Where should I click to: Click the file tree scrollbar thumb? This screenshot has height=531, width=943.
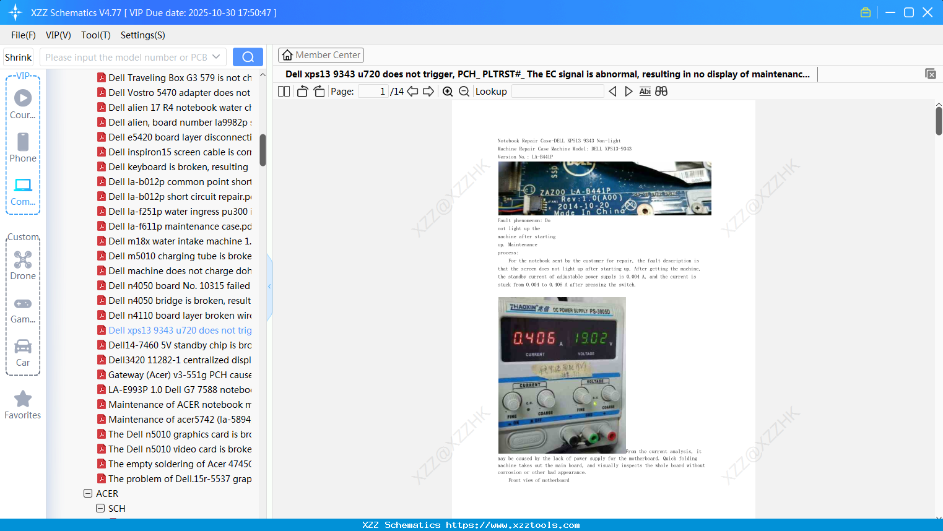coord(263,150)
